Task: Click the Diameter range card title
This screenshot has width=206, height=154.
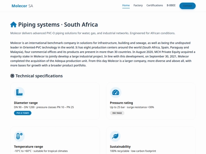Action: coord(26,103)
